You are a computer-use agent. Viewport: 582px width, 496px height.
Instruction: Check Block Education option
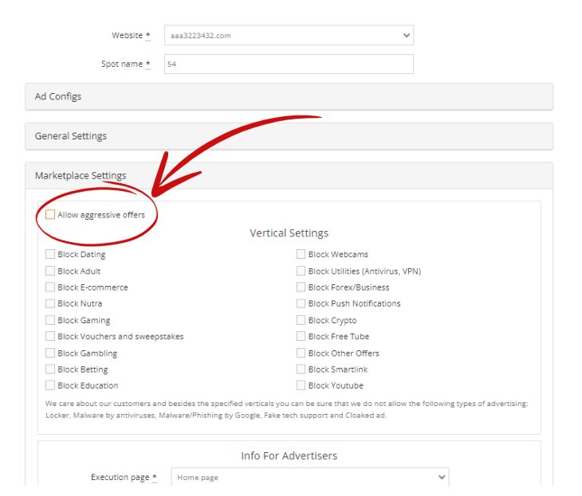[x=50, y=385]
